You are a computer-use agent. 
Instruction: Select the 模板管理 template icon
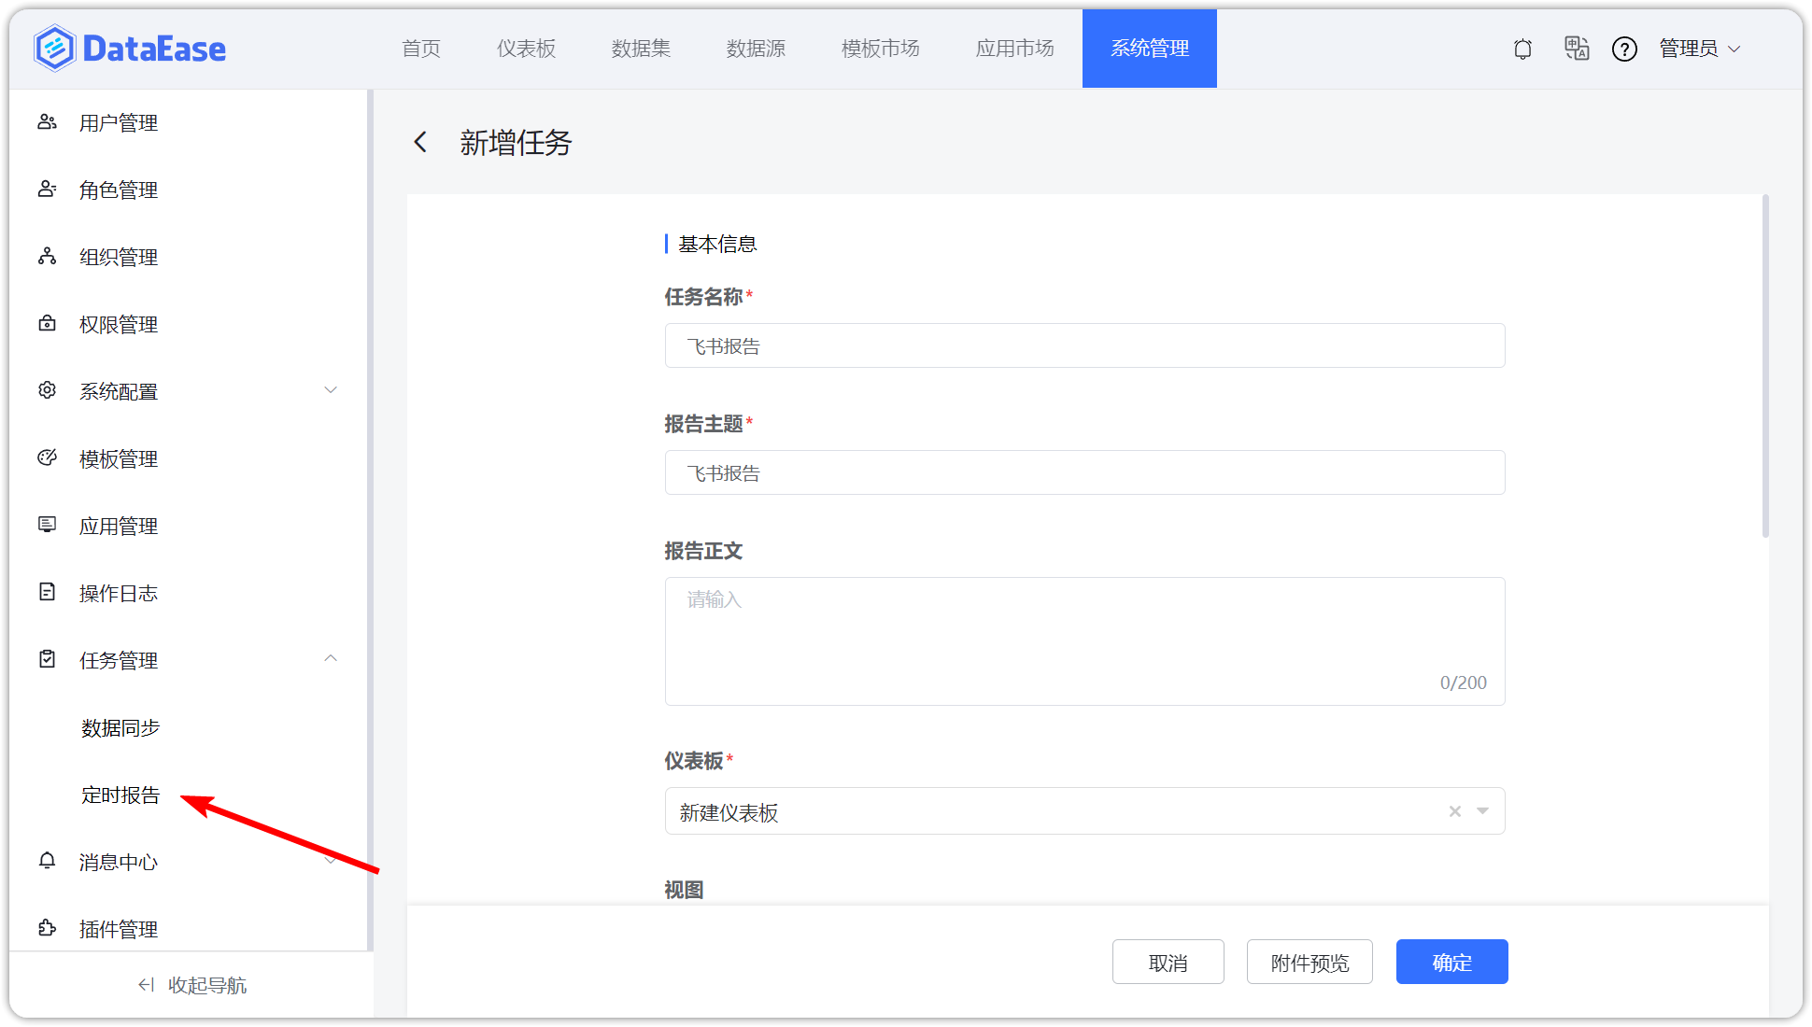coord(48,457)
